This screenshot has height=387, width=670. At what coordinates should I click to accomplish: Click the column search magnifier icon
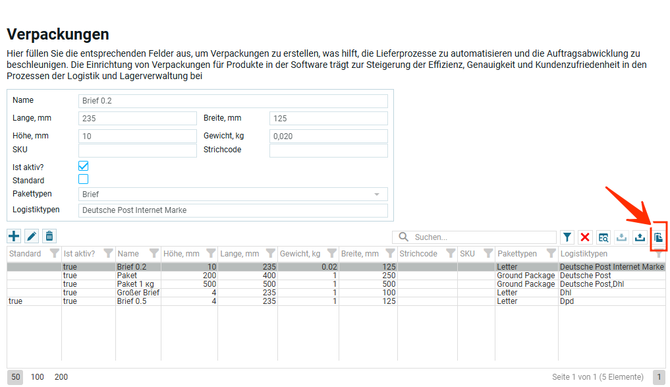(603, 237)
